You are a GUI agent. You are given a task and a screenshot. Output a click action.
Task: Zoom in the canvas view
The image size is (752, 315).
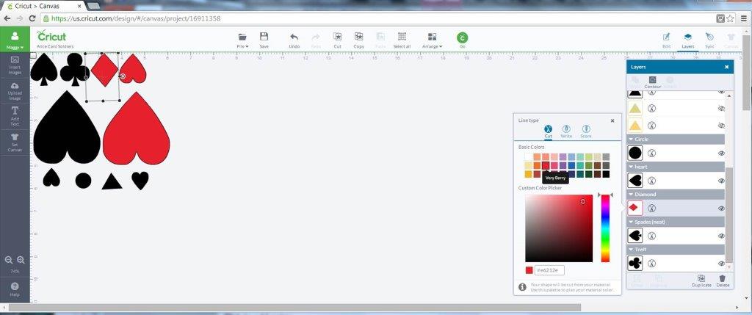(21, 260)
